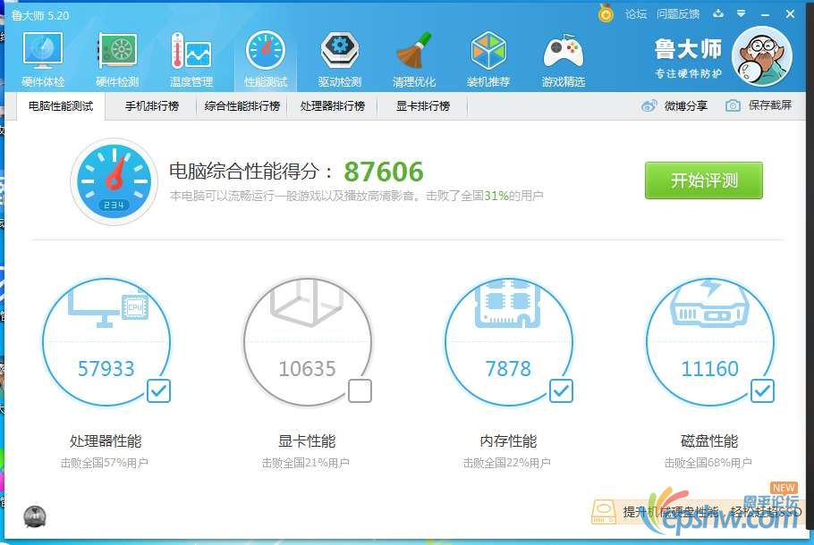814x545 pixels.
Task: Click the memory score 7878
Action: pos(508,369)
